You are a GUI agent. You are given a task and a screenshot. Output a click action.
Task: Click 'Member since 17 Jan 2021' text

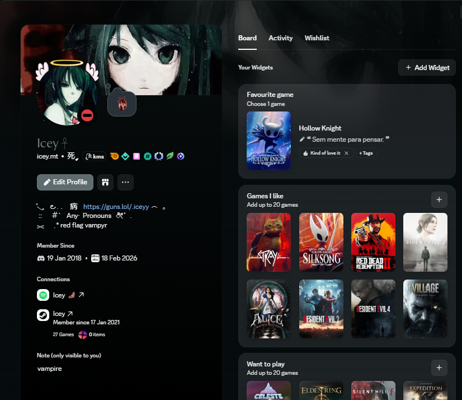click(x=86, y=322)
